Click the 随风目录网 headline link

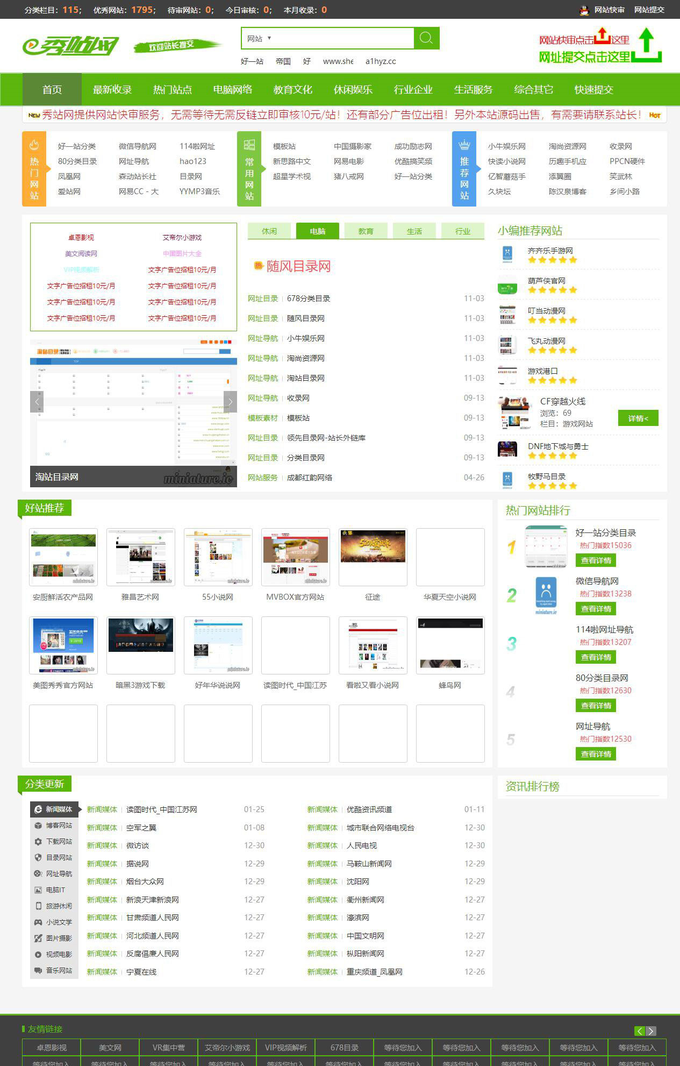pos(298,266)
